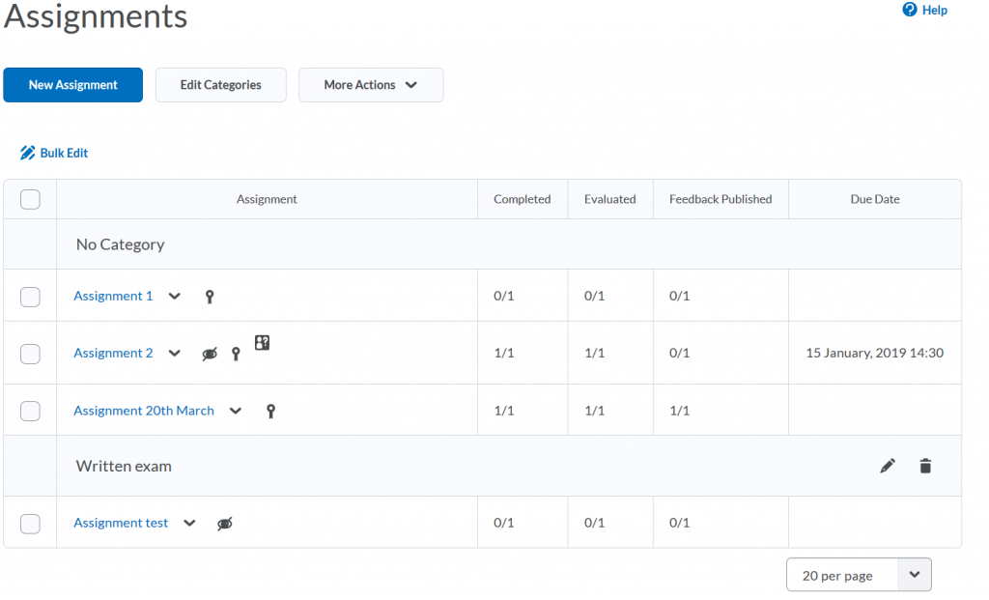Click the Feedback Published column header
This screenshot has height=600, width=989.
720,199
